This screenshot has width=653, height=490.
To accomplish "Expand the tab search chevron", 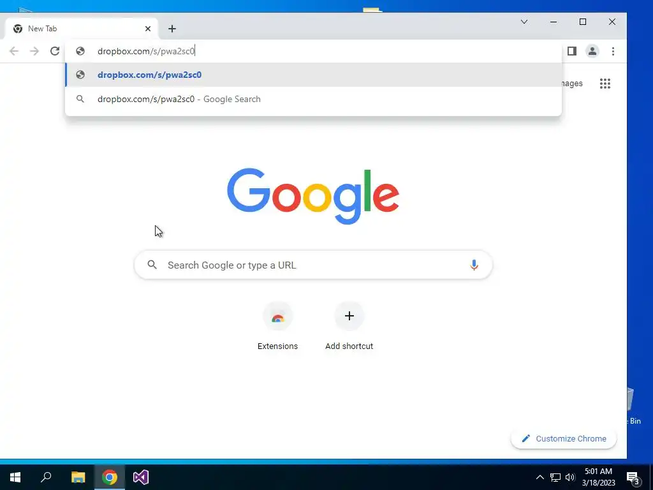I will (524, 22).
